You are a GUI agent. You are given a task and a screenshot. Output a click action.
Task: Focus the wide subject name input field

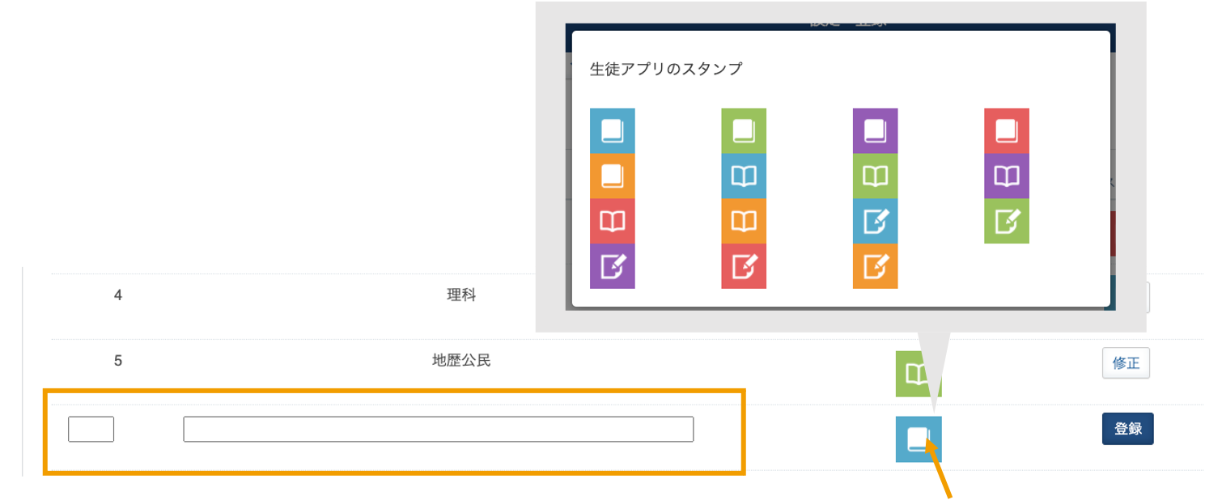point(439,430)
